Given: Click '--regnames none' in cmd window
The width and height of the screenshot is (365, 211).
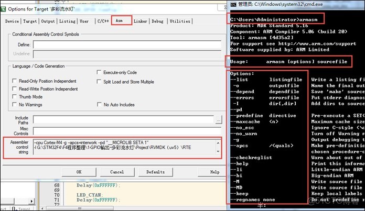Looking at the screenshot, I should [x=253, y=199].
